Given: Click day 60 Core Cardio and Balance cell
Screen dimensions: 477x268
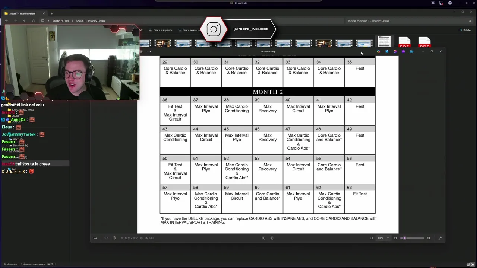Looking at the screenshot, I should pyautogui.click(x=268, y=199).
